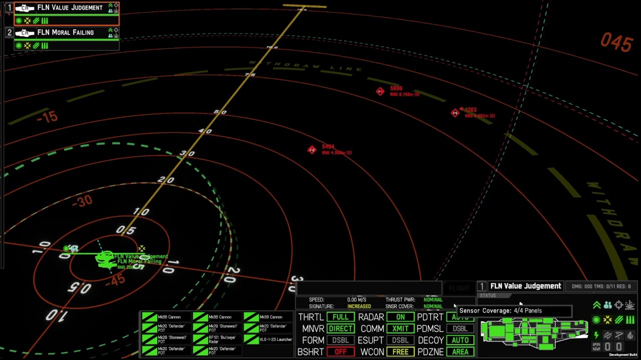The width and height of the screenshot is (641, 360).
Task: Click the ship damage diagram in the status panel
Action: click(534, 334)
